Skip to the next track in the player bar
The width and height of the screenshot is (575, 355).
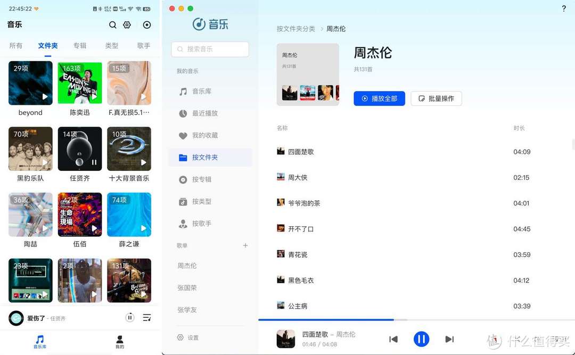click(x=449, y=339)
